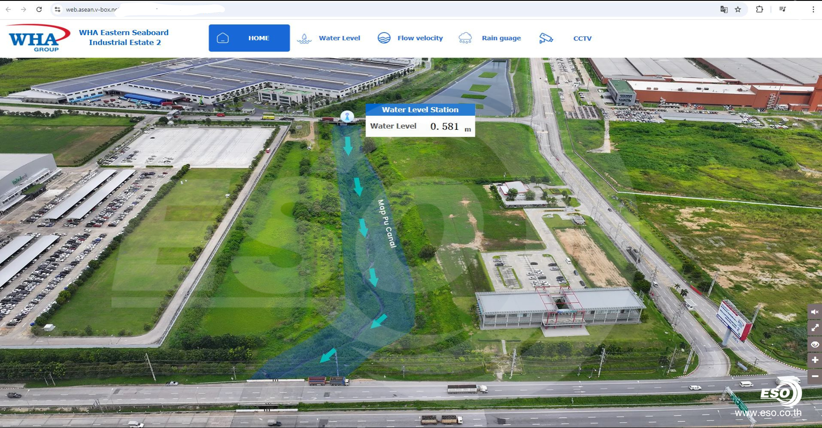Click the CCTV camera icon

546,38
